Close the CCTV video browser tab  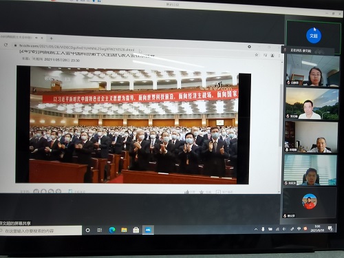(x=42, y=37)
